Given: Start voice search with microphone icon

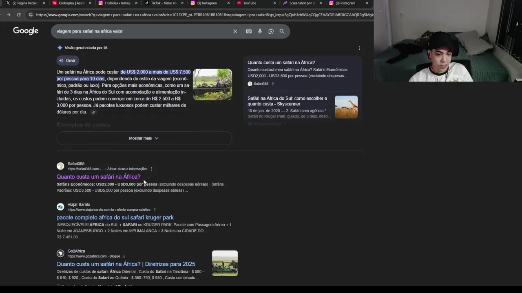Looking at the screenshot, I should [260, 31].
